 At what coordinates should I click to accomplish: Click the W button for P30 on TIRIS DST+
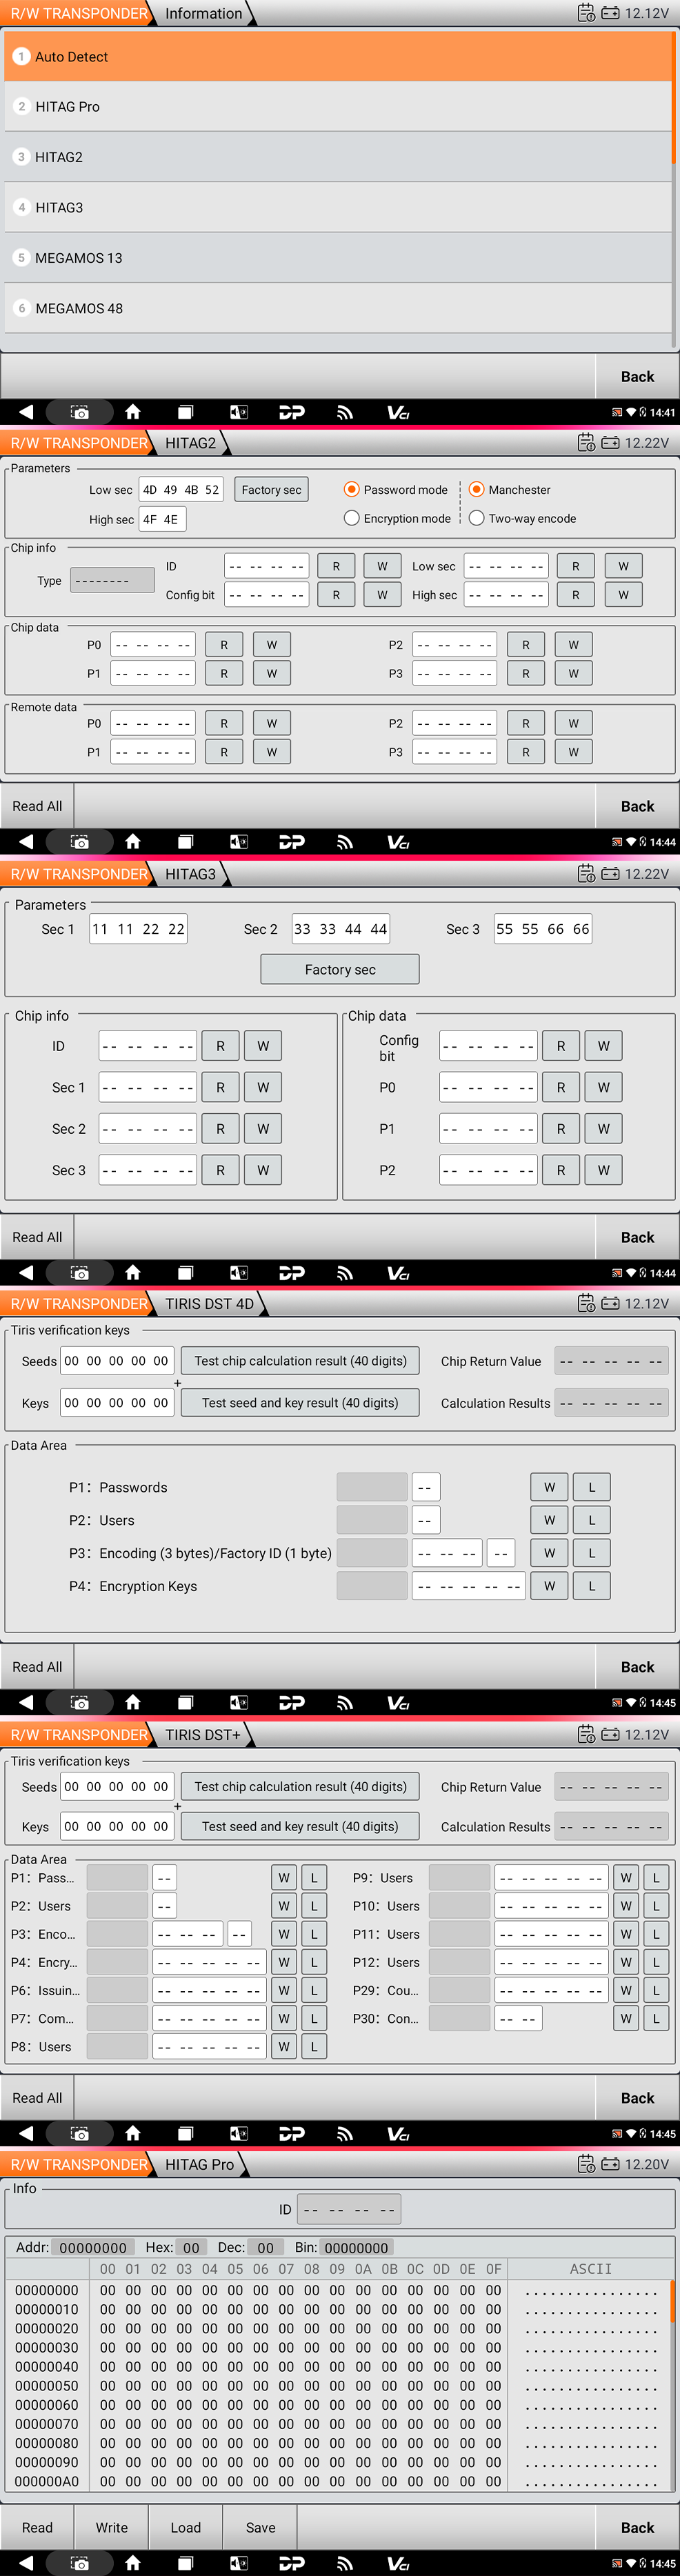click(626, 2019)
